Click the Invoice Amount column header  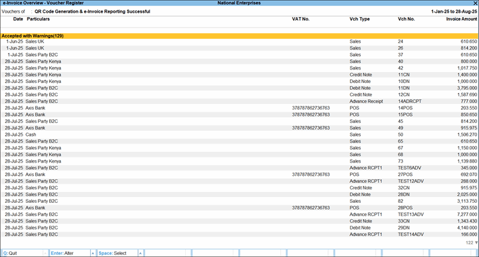click(461, 20)
